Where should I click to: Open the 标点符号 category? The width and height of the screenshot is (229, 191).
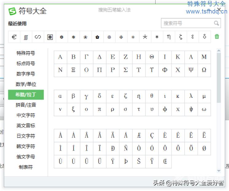pyautogui.click(x=26, y=63)
